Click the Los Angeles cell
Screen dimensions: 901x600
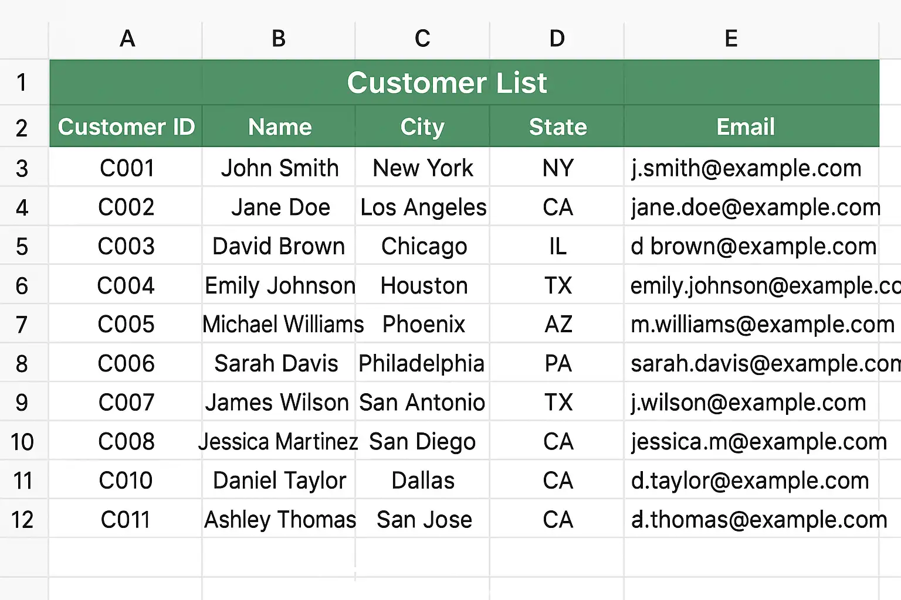[x=423, y=207]
